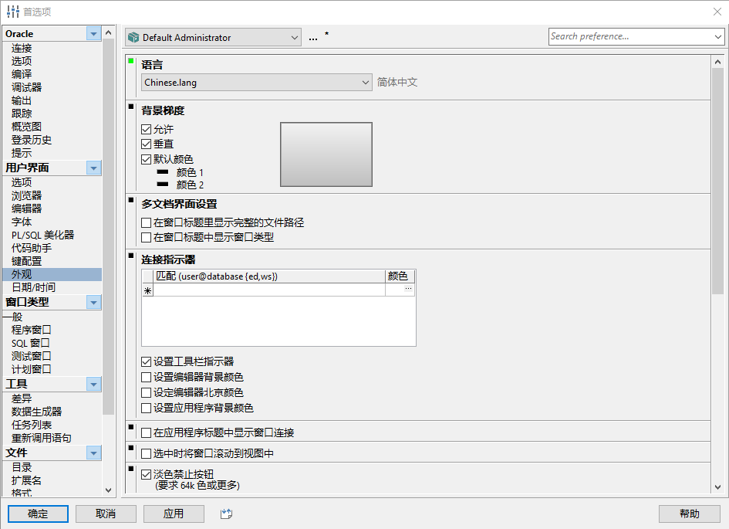The image size is (729, 529).
Task: Click the black indicator square beside 背景梯度
Action: (x=131, y=107)
